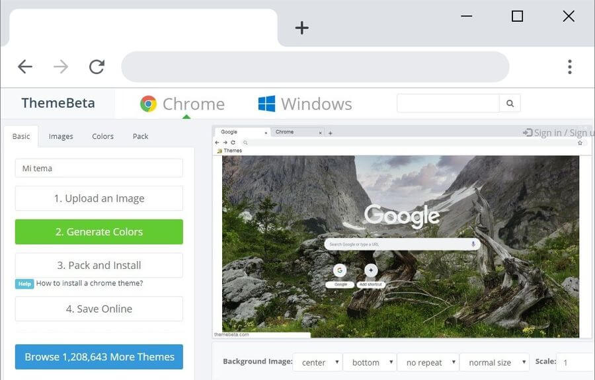Screen dimensions: 595x380
Task: Click the Google shortcut icon in preview
Action: (x=340, y=270)
